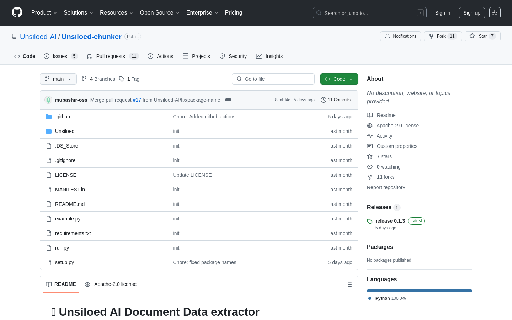Open the Packages heading link
Image resolution: width=512 pixels, height=320 pixels.
point(380,247)
